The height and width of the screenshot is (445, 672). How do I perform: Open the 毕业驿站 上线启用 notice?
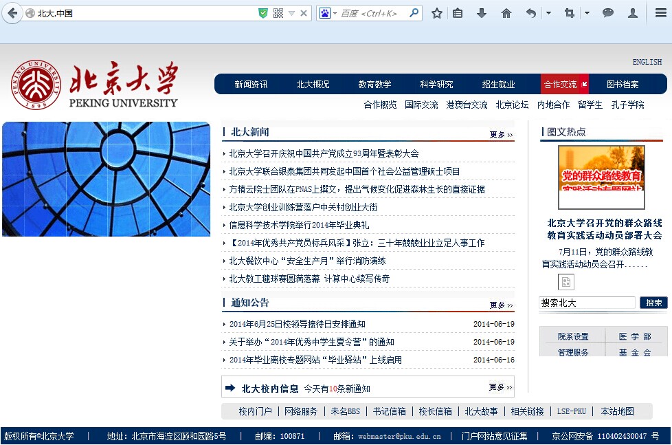coord(315,360)
